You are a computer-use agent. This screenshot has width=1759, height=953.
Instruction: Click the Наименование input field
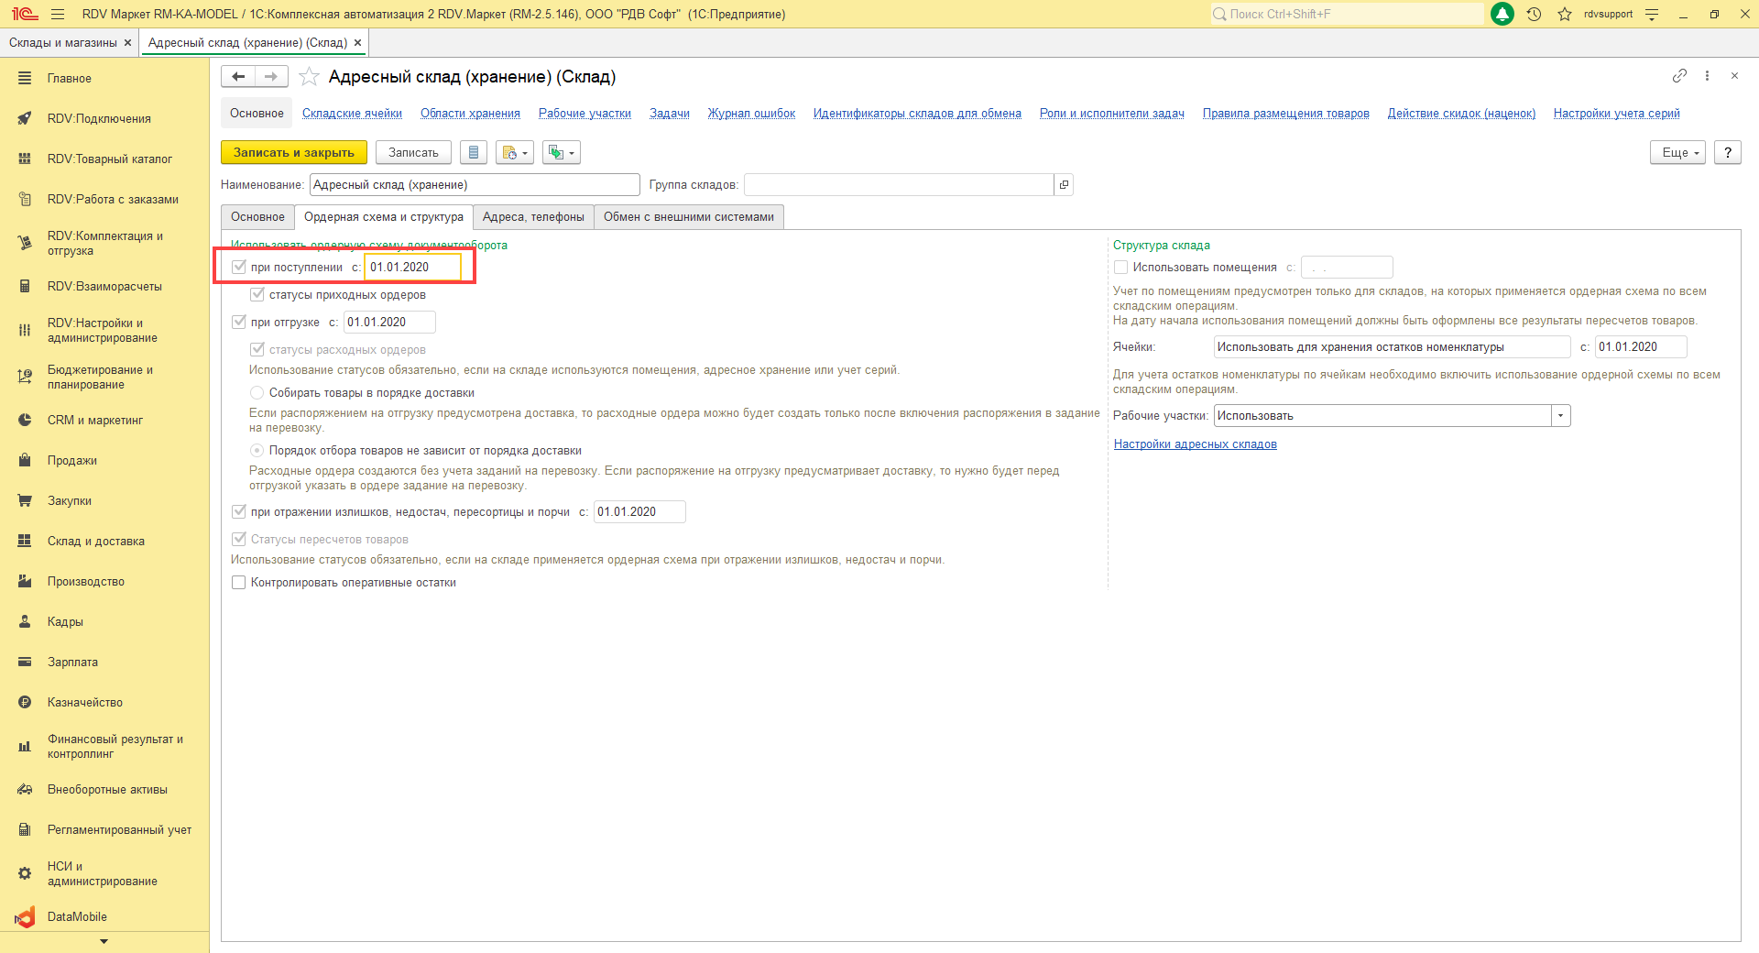(474, 185)
